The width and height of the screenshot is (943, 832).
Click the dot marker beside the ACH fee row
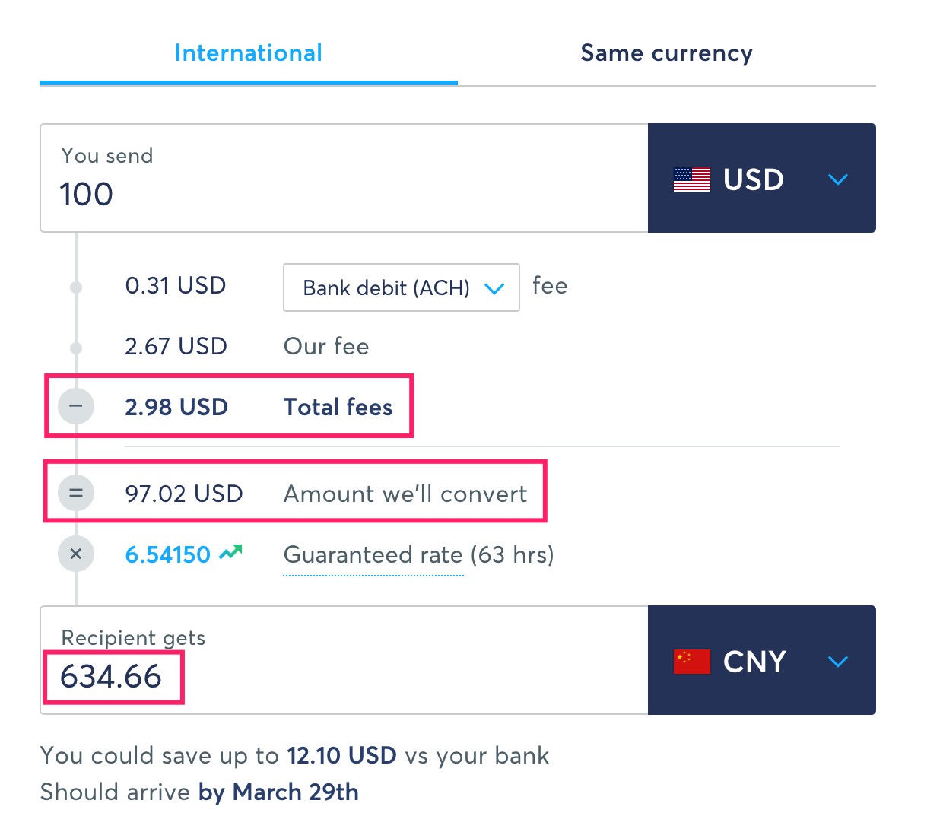coord(75,287)
